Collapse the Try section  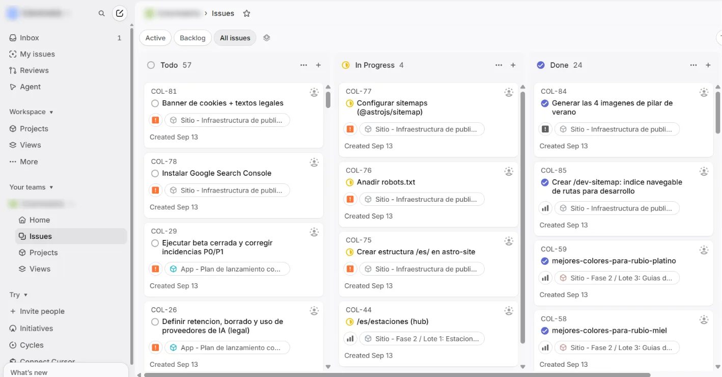18,295
